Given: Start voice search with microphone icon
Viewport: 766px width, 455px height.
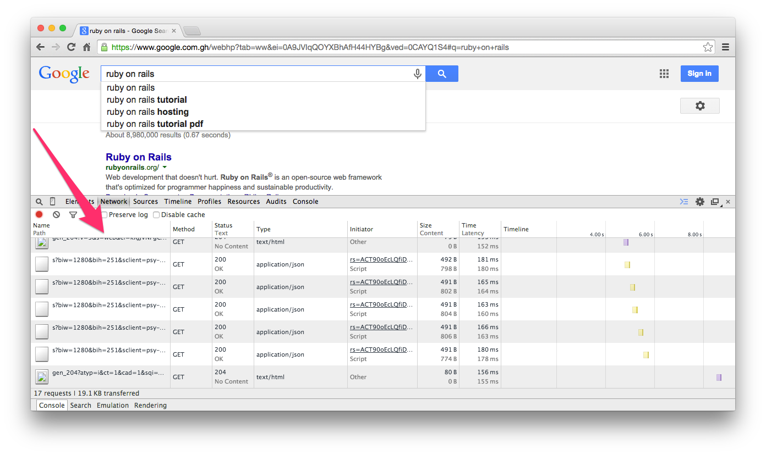Looking at the screenshot, I should pyautogui.click(x=418, y=74).
